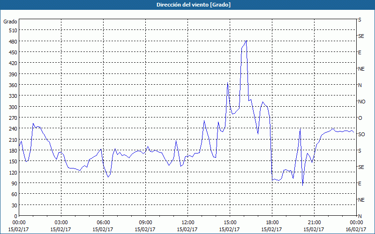Click the 16/02/17 date label
The image size is (375, 234).
click(356, 229)
